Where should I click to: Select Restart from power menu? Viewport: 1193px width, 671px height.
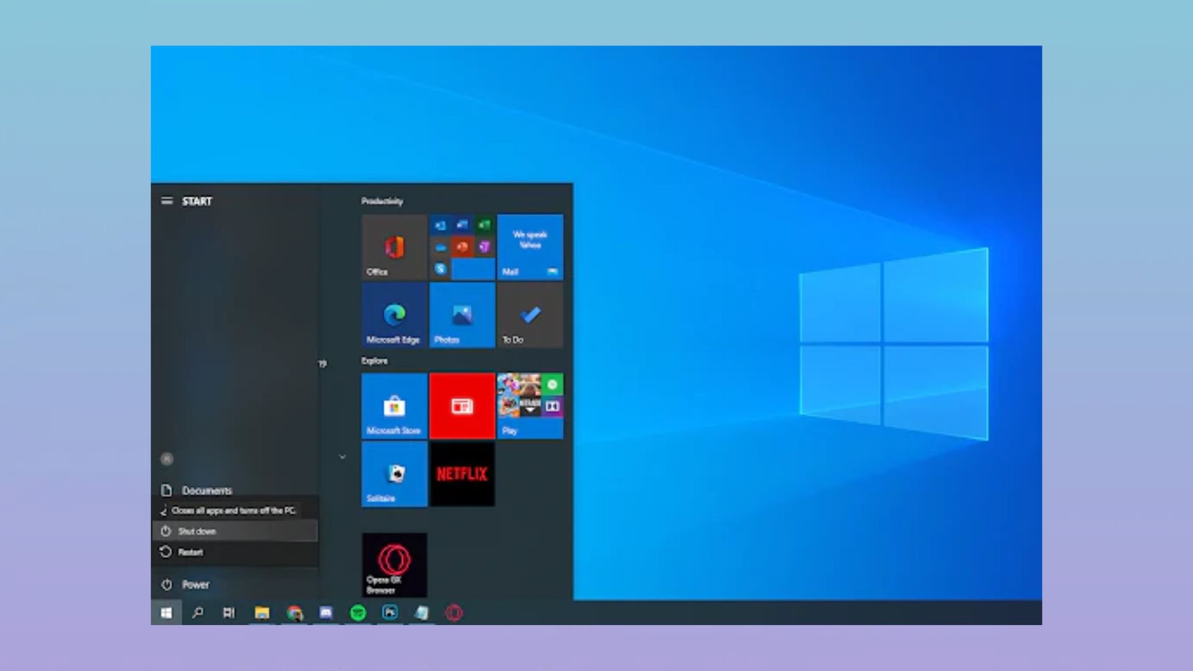click(235, 552)
